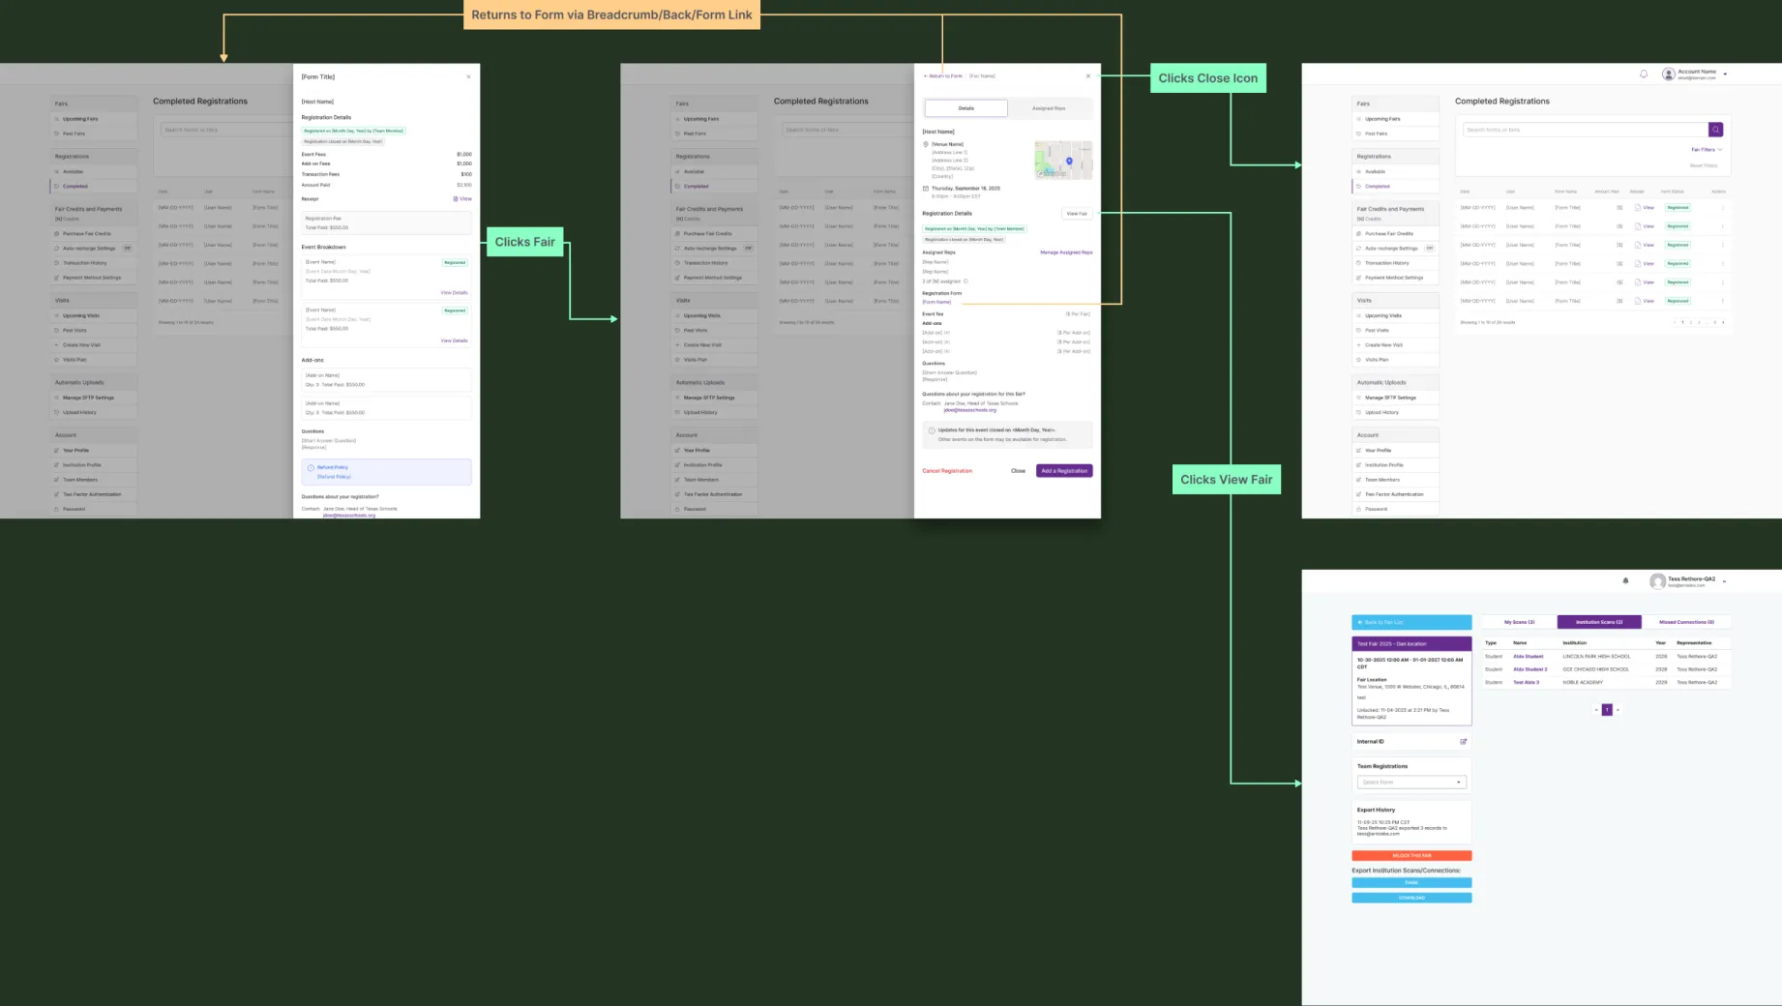Expand the Fair Filters chevron
Image resolution: width=1782 pixels, height=1006 pixels.
point(1720,150)
